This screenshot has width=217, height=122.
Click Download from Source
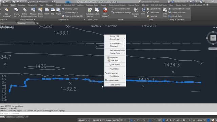[179, 9]
